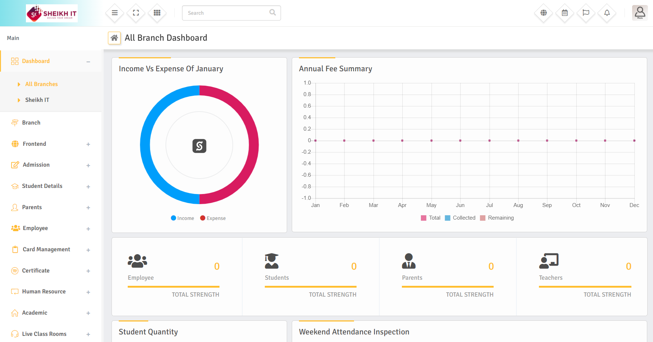Open the Branch menu item

pos(31,123)
